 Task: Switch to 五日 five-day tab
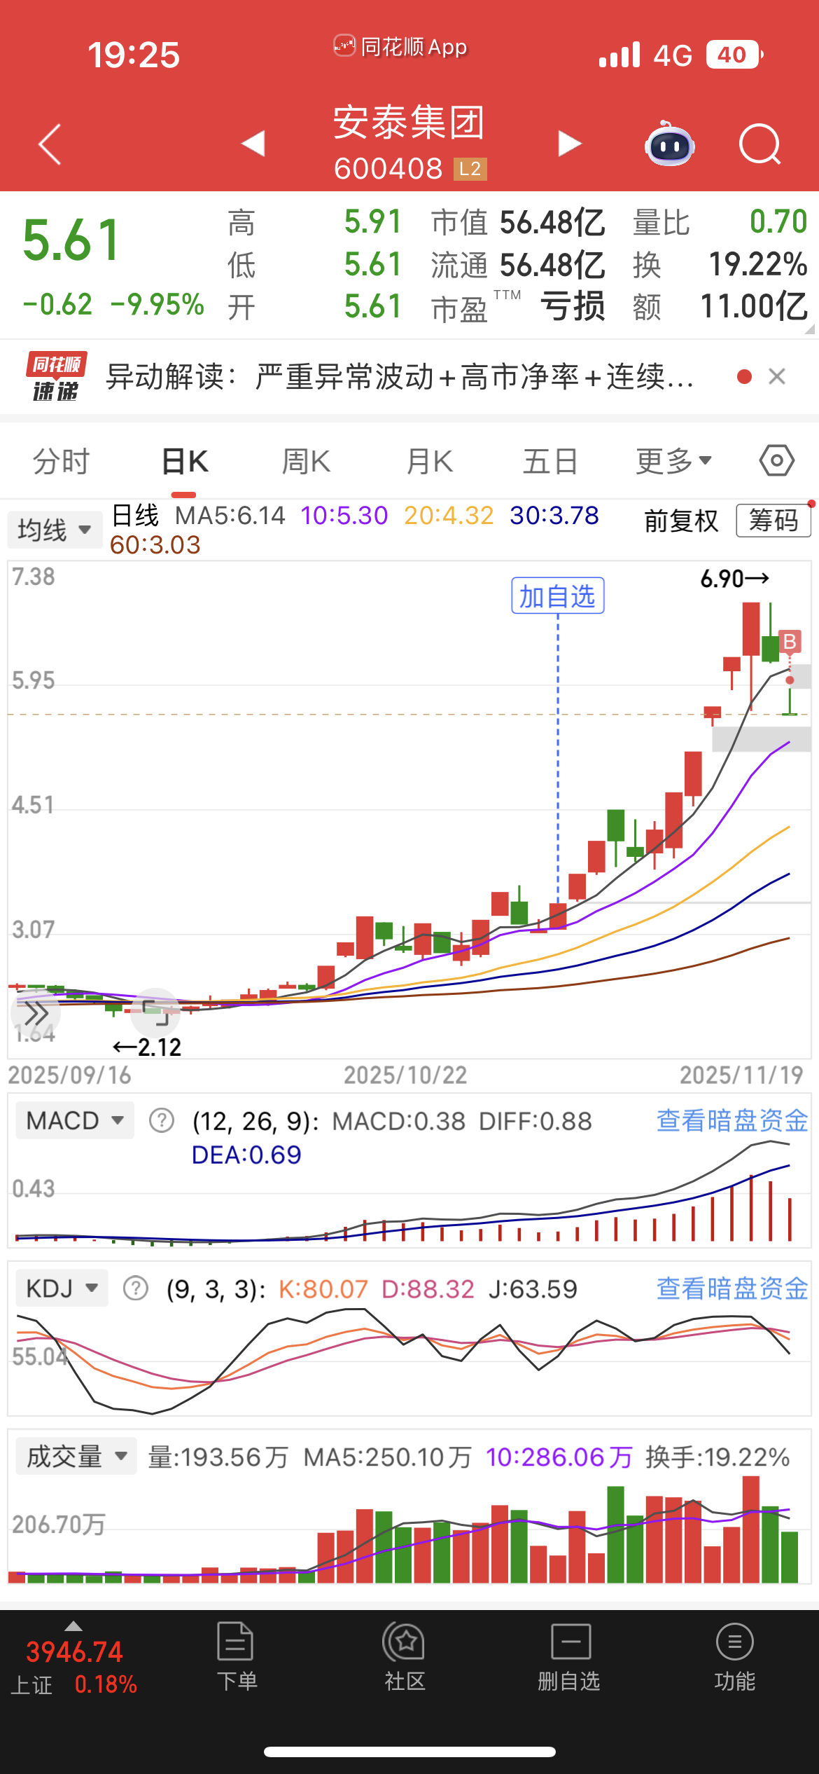550,462
